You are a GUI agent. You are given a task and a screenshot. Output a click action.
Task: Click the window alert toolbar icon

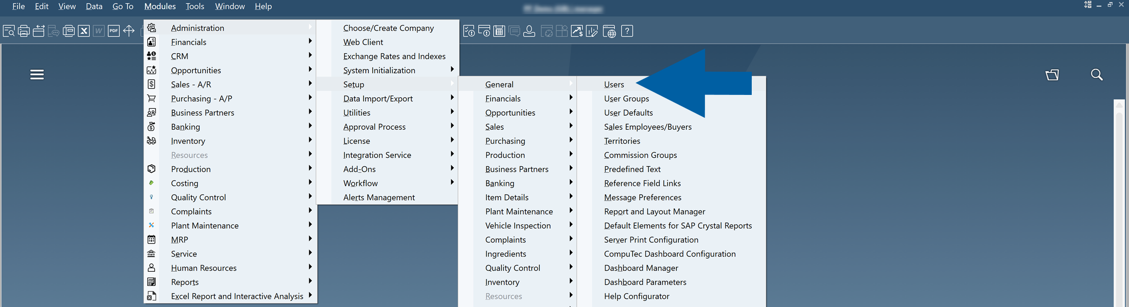484,31
